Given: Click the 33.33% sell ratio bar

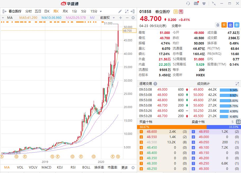Looking at the screenshot, I should point(224,127).
